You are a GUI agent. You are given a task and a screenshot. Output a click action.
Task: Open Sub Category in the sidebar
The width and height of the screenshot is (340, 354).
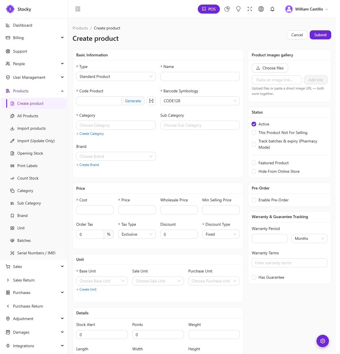pyautogui.click(x=34, y=203)
